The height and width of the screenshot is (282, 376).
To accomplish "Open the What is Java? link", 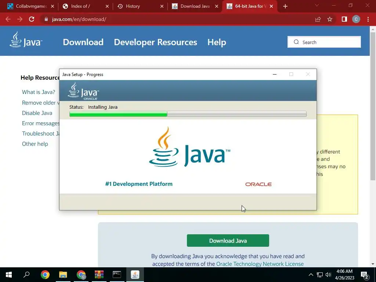I will (x=39, y=92).
